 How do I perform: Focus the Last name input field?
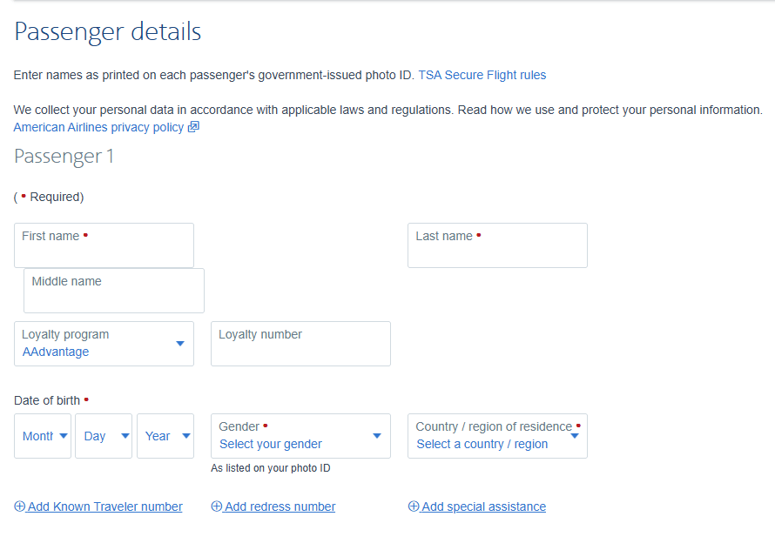click(497, 252)
